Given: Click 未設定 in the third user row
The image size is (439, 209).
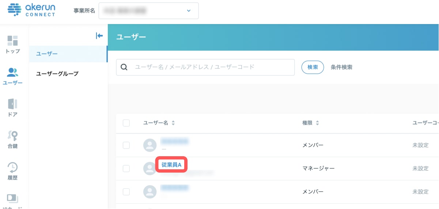Looking at the screenshot, I should coord(420,192).
